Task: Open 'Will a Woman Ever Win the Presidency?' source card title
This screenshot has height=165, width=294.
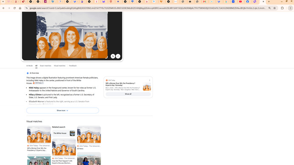Action: 121,84
